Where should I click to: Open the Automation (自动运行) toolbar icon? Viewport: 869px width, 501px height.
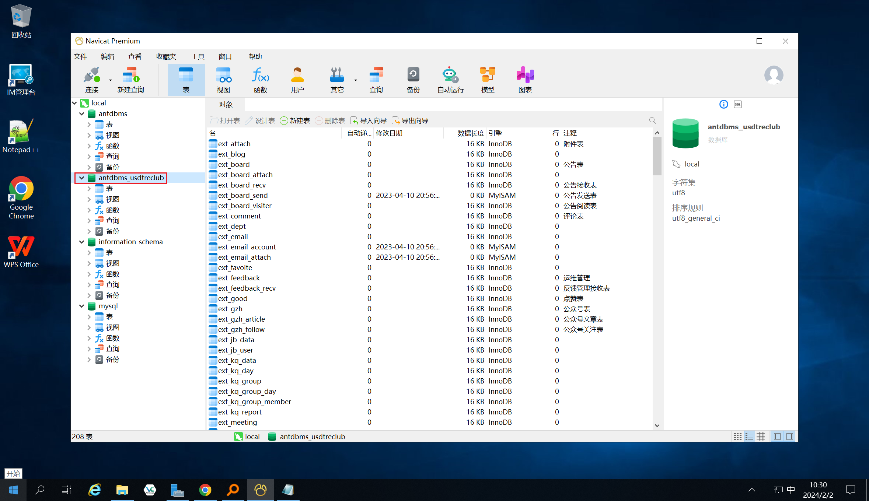[450, 80]
